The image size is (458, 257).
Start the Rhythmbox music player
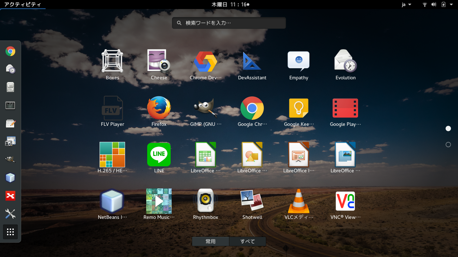point(205,201)
